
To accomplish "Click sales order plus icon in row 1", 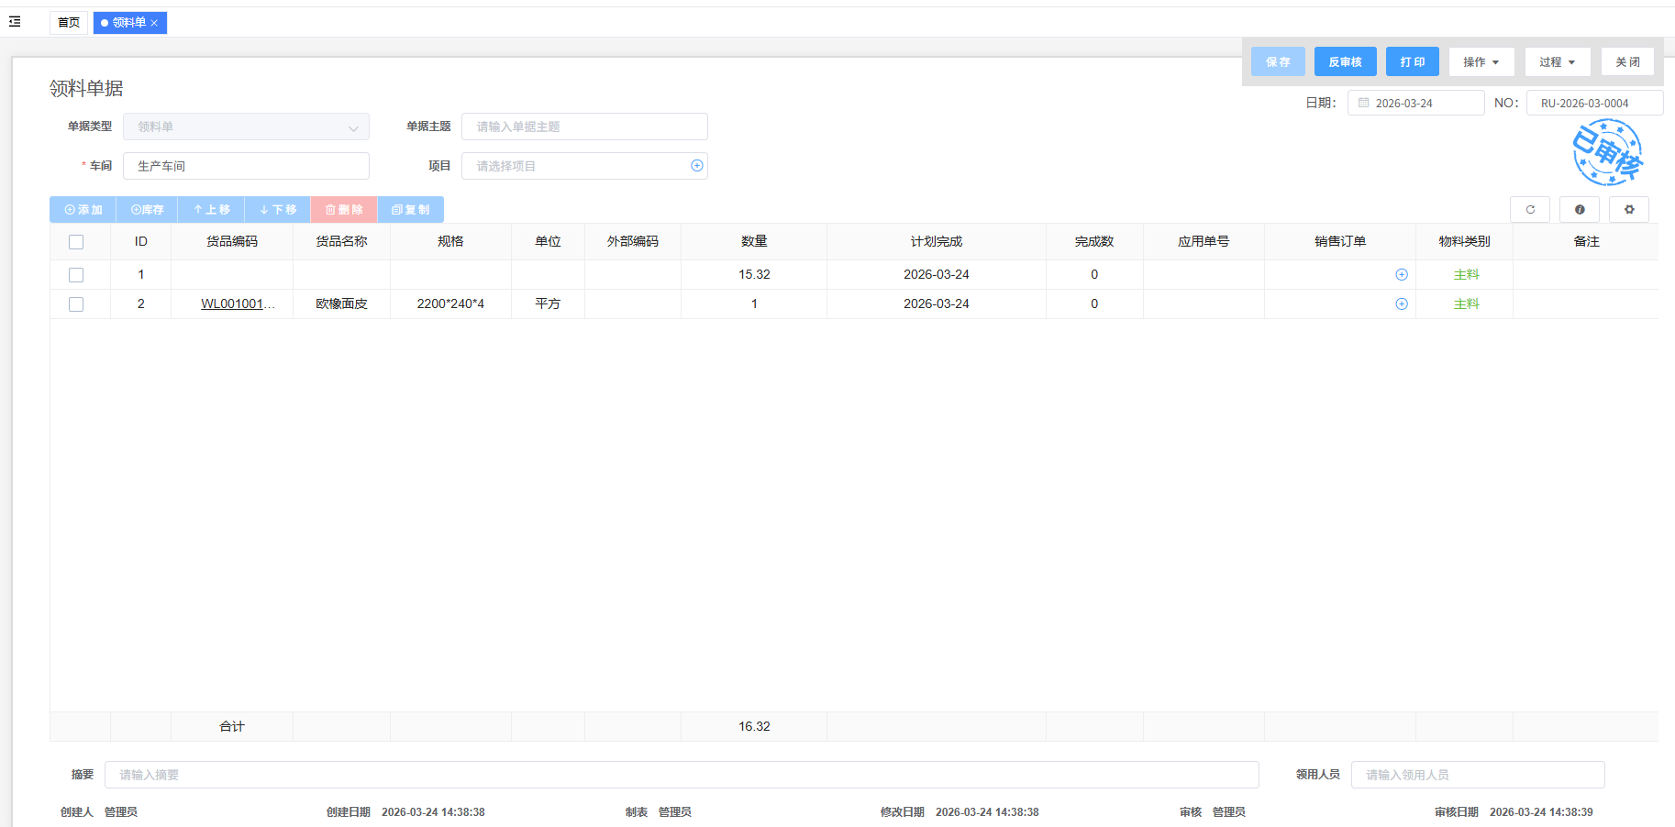I will [1401, 275].
